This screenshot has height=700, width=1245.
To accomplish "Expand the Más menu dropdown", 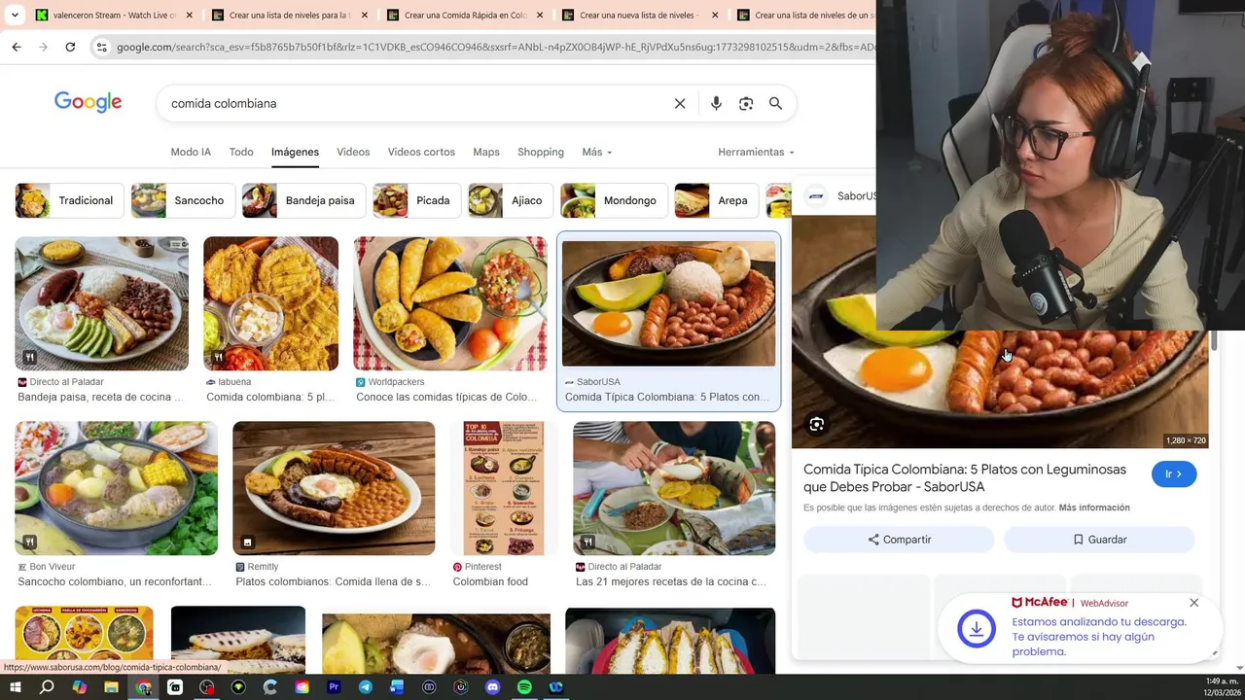I will tap(597, 152).
